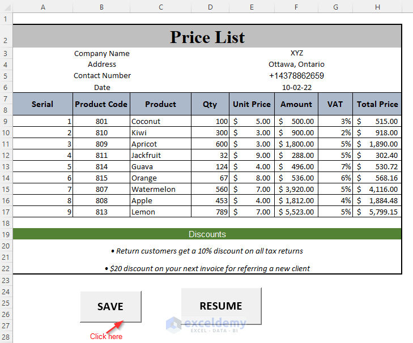This screenshot has width=413, height=343.
Task: Select the Lemon product cell
Action: pos(161,212)
